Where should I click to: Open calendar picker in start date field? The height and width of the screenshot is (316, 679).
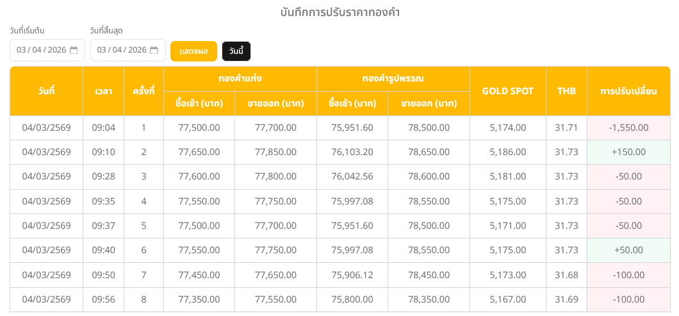tap(74, 51)
